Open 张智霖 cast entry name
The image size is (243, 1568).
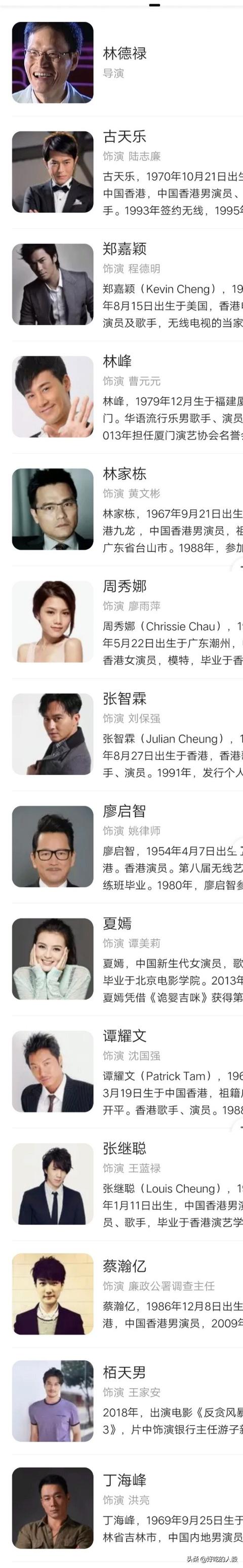point(125,698)
